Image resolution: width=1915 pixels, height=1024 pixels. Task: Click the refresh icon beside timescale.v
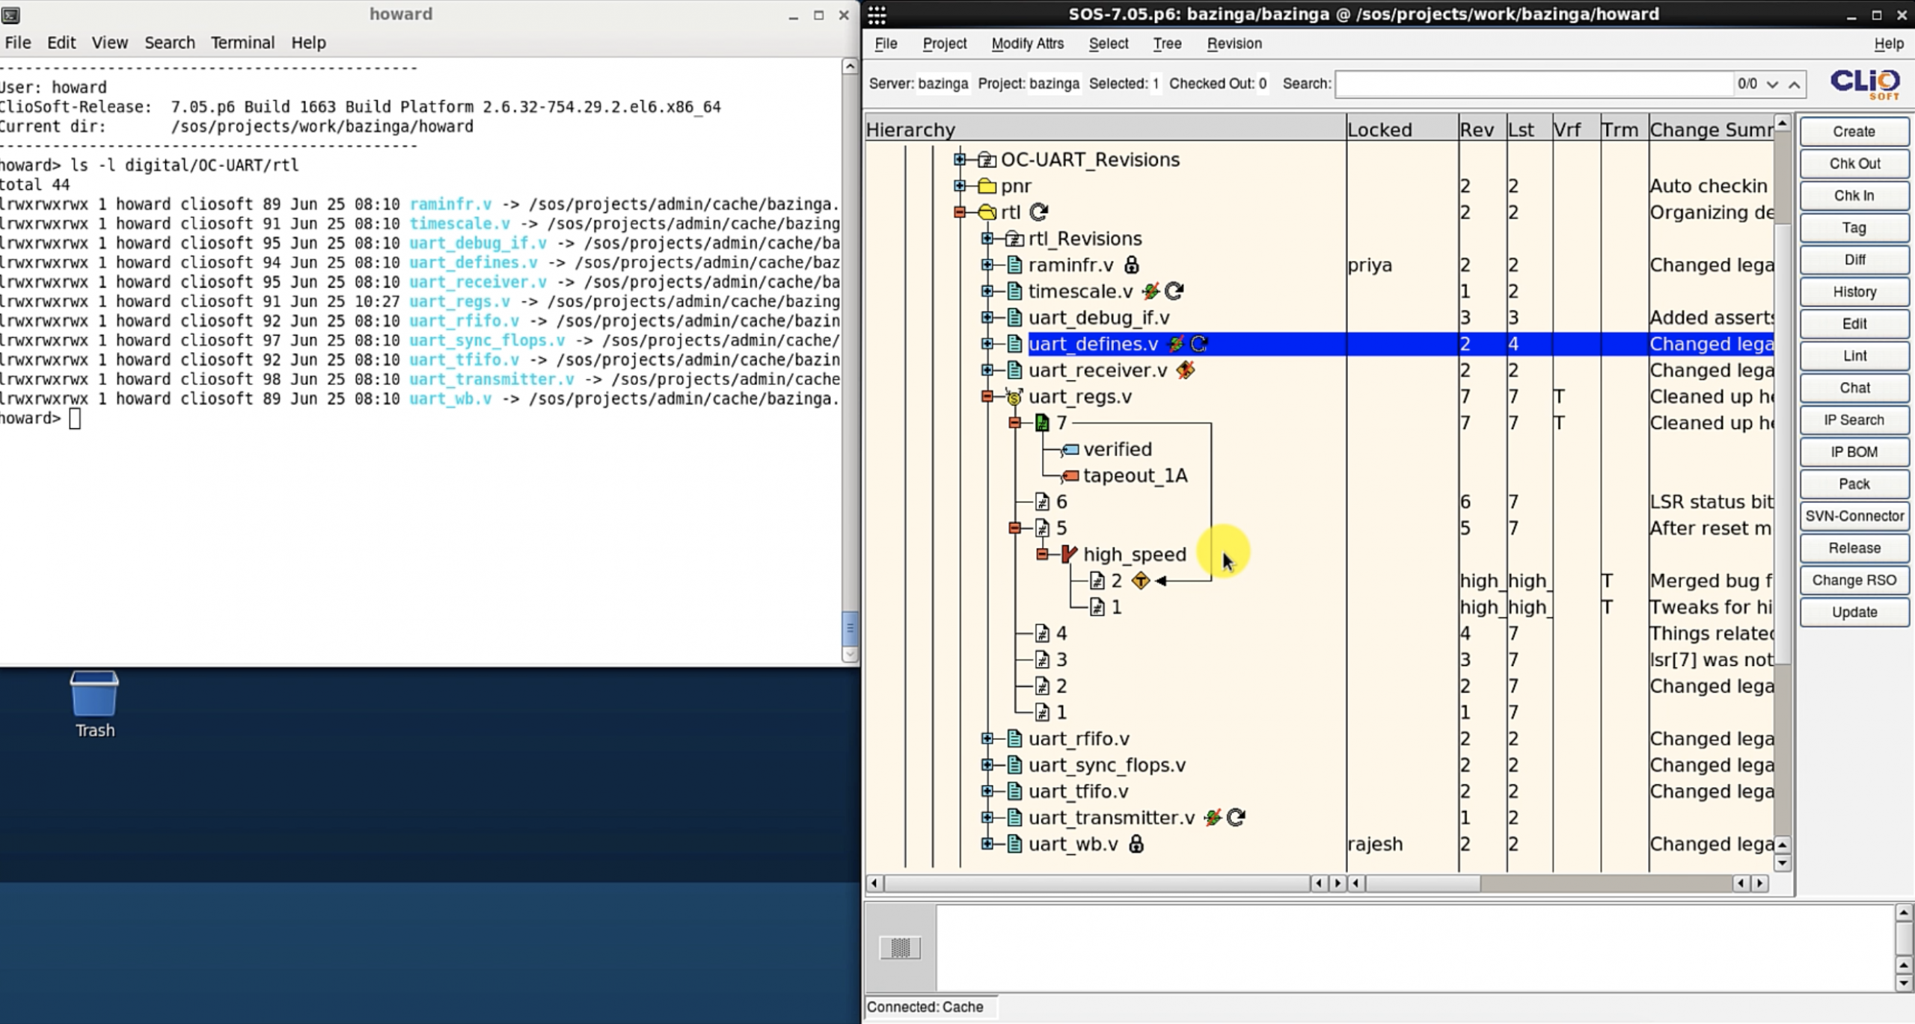1174,291
